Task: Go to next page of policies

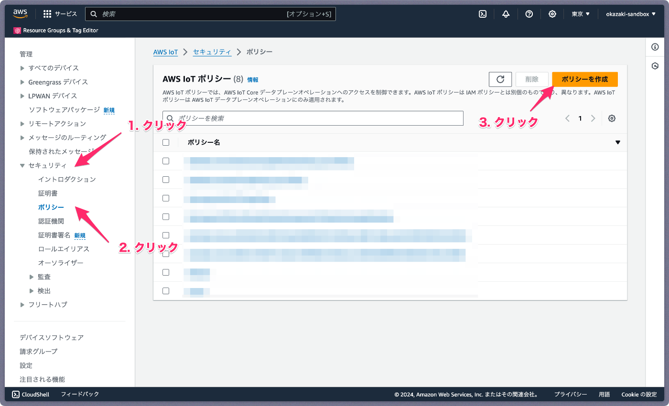Action: point(593,118)
